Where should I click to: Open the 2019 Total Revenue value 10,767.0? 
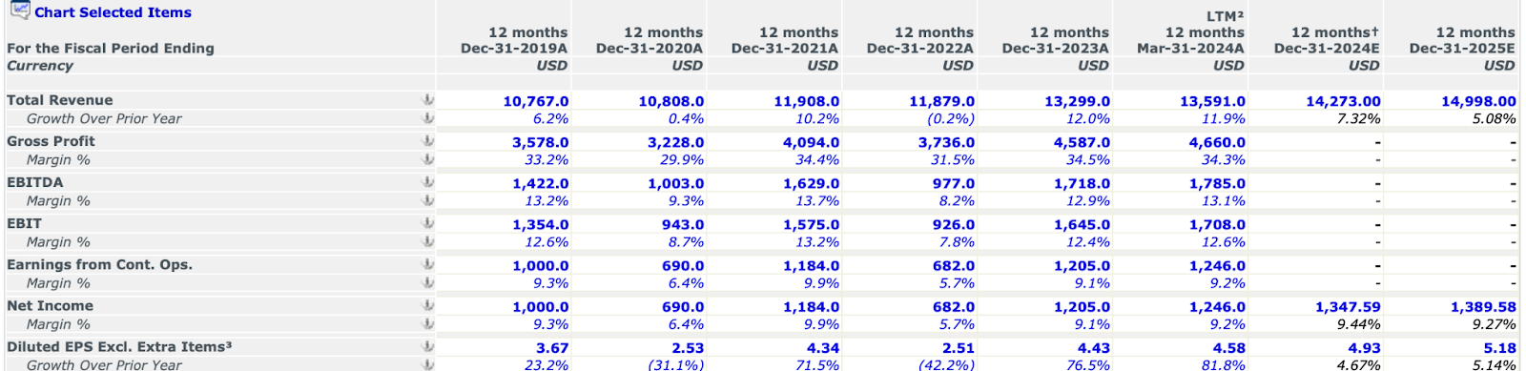536,101
